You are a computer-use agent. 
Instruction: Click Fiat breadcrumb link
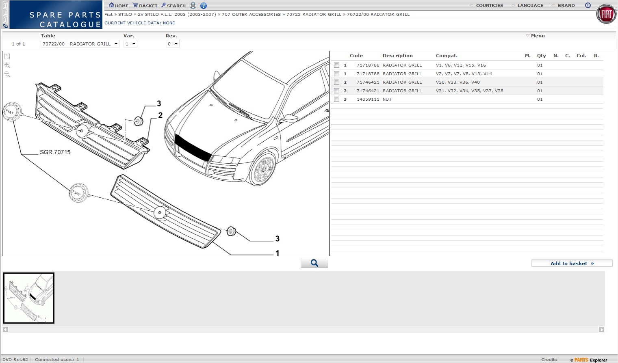coord(108,14)
